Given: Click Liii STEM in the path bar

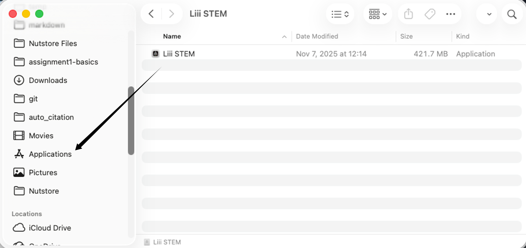Looking at the screenshot, I should [167, 242].
